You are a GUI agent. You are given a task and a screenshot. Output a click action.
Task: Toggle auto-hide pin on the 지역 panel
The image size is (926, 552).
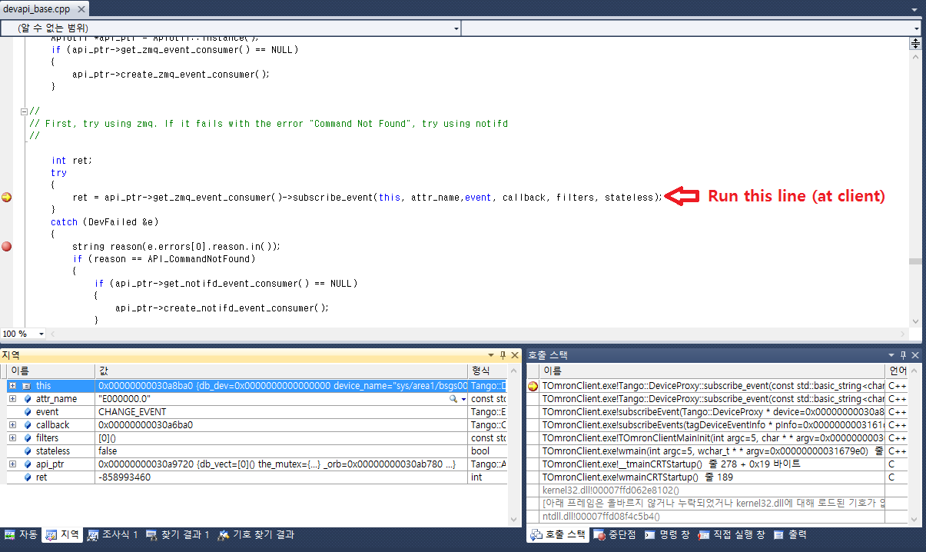pos(503,355)
